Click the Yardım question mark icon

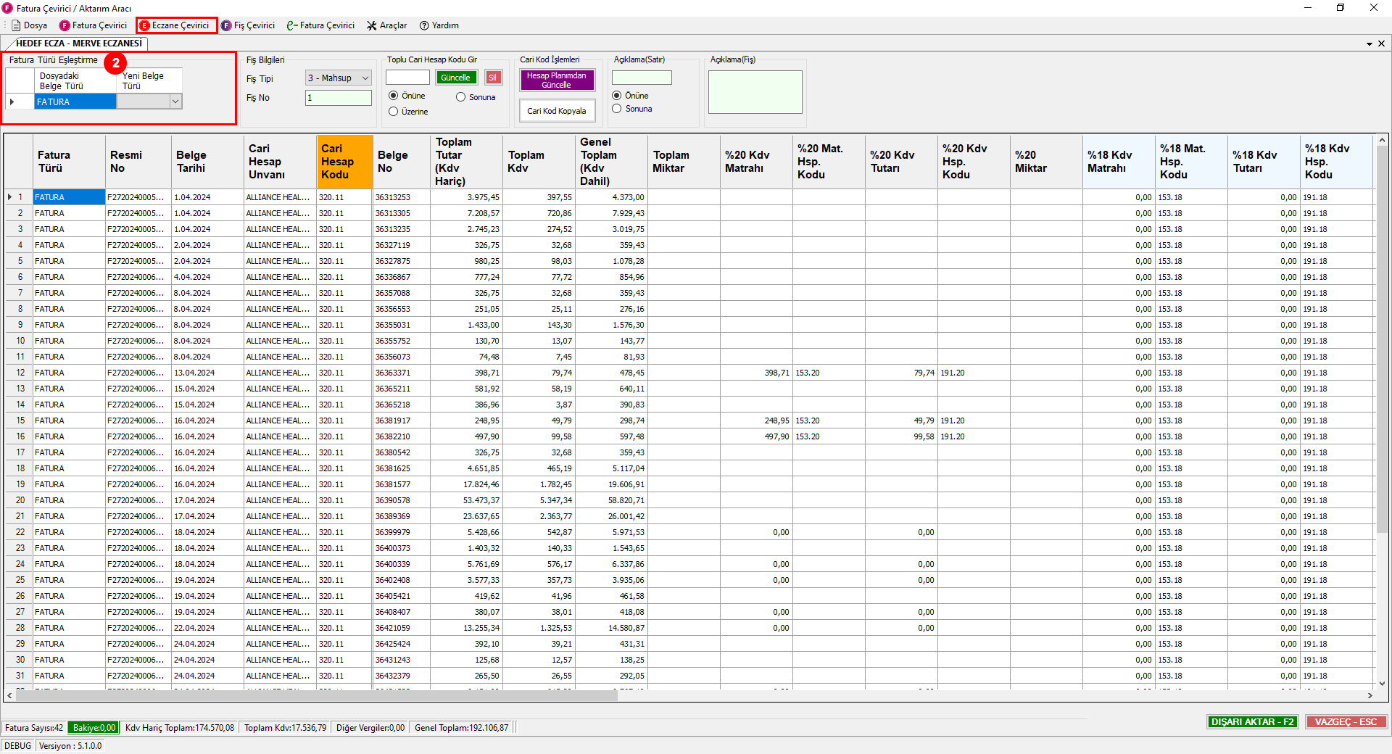point(424,25)
